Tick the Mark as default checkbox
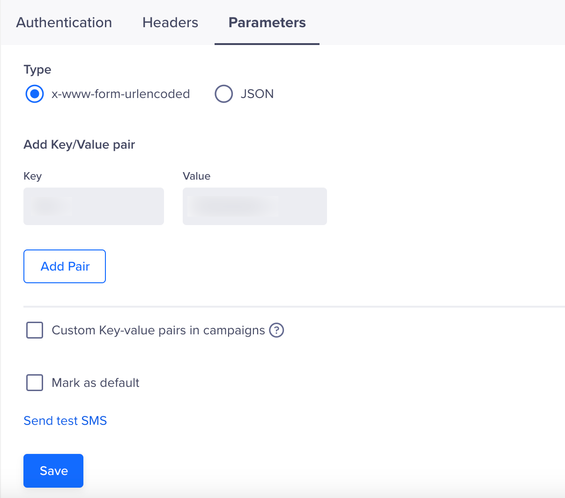Viewport: 565px width, 498px height. [35, 383]
